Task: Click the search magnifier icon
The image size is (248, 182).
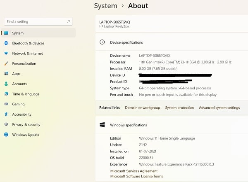Action: (x=69, y=21)
